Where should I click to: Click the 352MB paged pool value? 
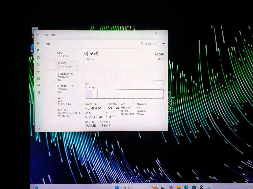90,126
